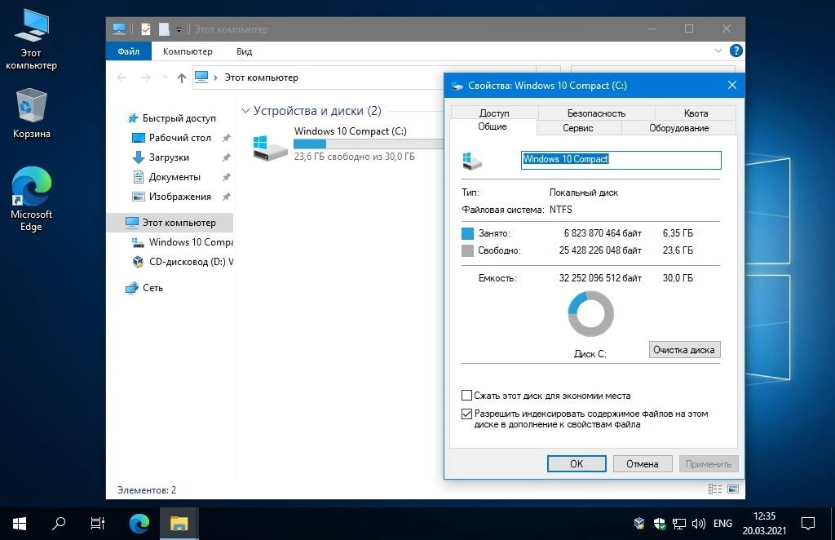Switch ENG input language indicator
835x540 pixels.
coord(722,524)
